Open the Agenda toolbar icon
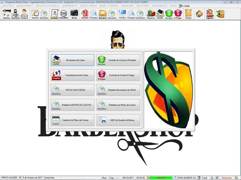This screenshot has width=241, height=180. 35,14
